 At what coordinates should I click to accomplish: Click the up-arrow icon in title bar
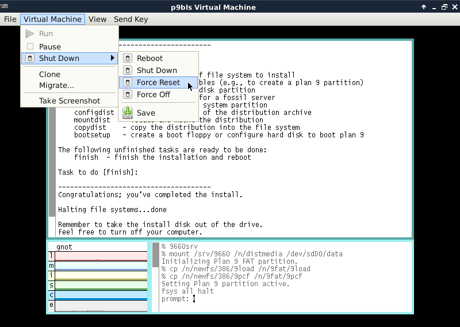pos(424,7)
